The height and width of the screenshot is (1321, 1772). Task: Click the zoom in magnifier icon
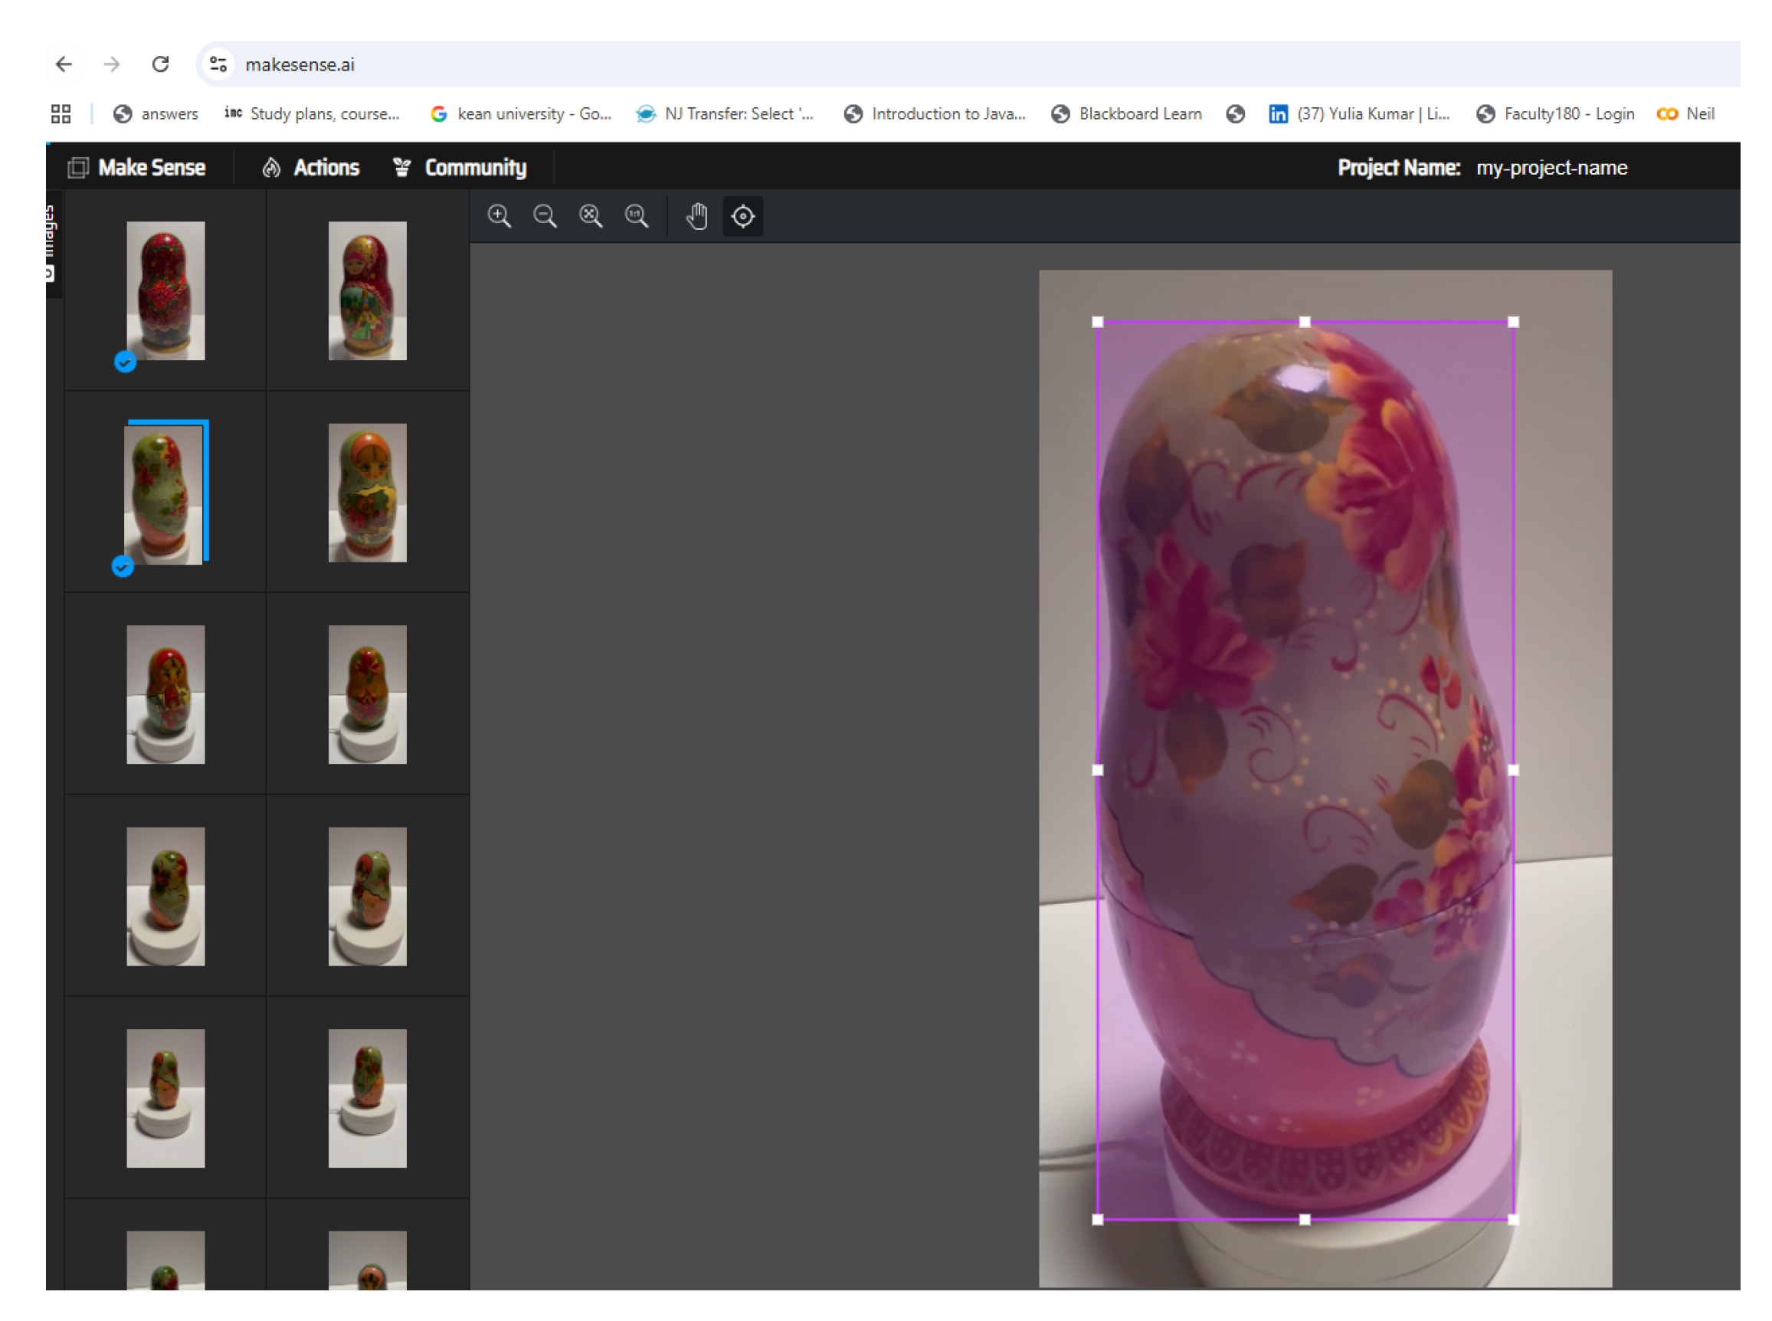click(x=499, y=216)
